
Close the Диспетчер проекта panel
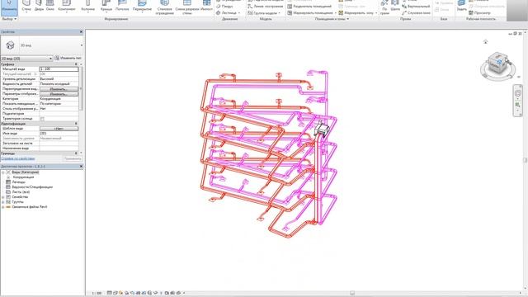[x=81, y=167]
